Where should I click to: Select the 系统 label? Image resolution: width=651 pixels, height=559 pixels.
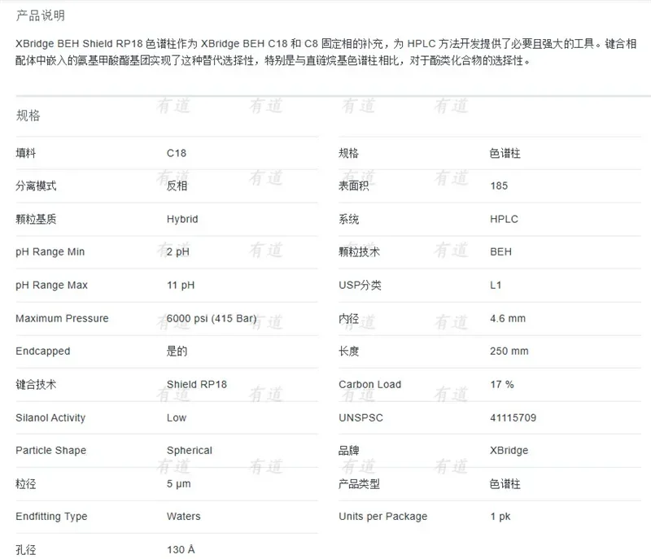[x=348, y=219]
